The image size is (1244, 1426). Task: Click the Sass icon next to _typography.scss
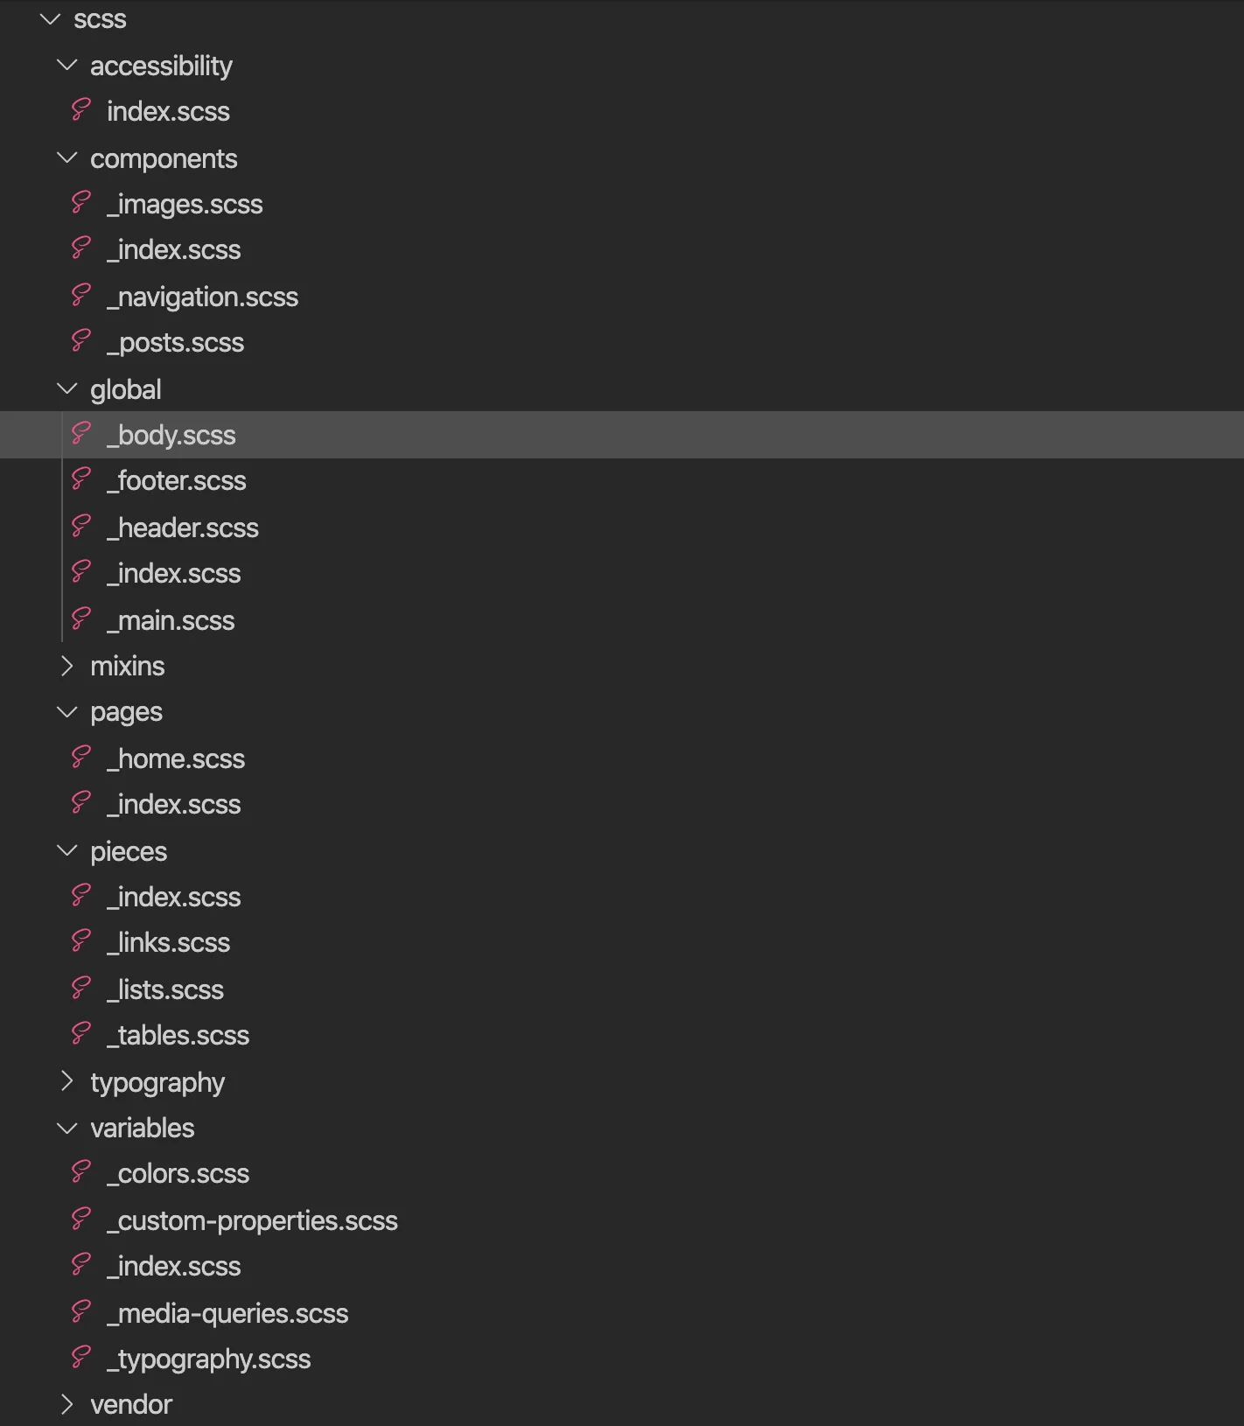[x=81, y=1358]
